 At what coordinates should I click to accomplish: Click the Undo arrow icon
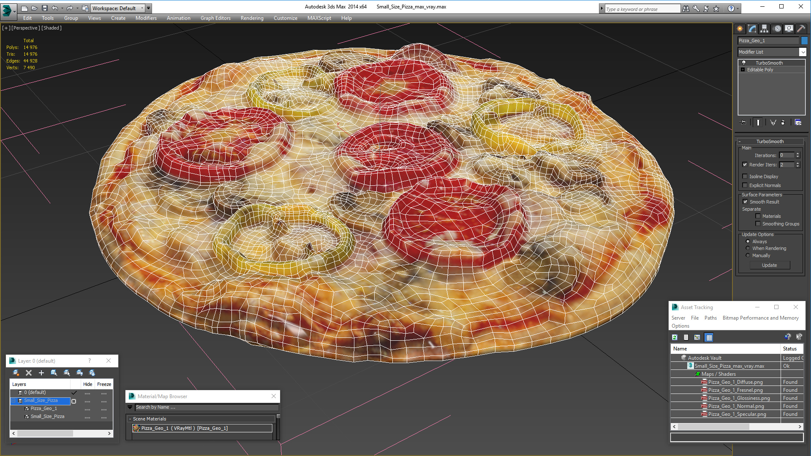(55, 8)
